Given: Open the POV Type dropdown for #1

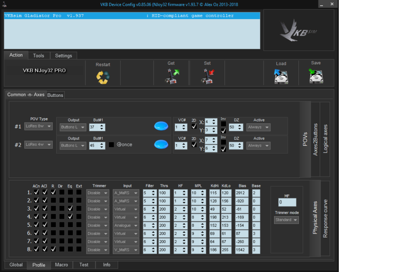Looking at the screenshot, I should click(x=38, y=127).
